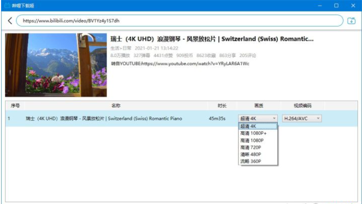This screenshot has width=362, height=204.
Task: Click the row number 1 cell
Action: coord(9,119)
